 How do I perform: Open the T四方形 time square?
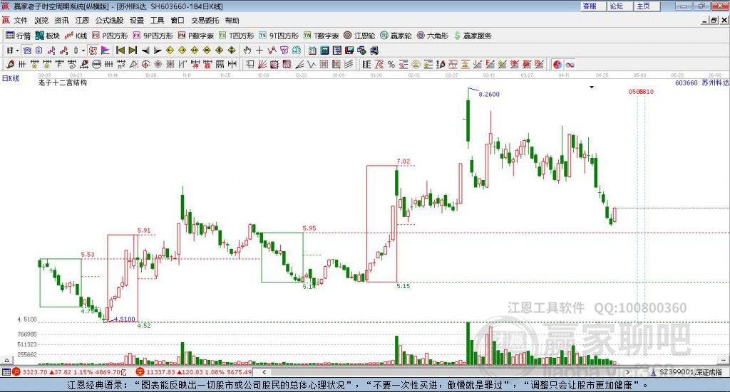pos(237,36)
